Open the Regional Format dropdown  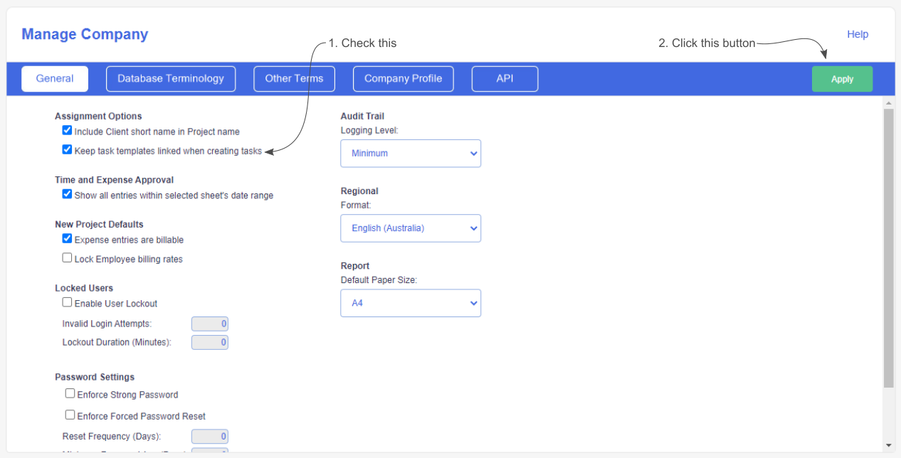pos(411,228)
